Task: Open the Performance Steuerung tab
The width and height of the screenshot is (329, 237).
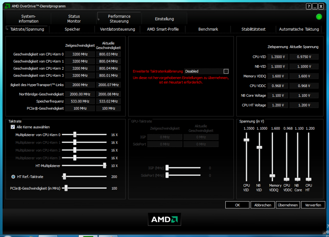Action: (119, 19)
